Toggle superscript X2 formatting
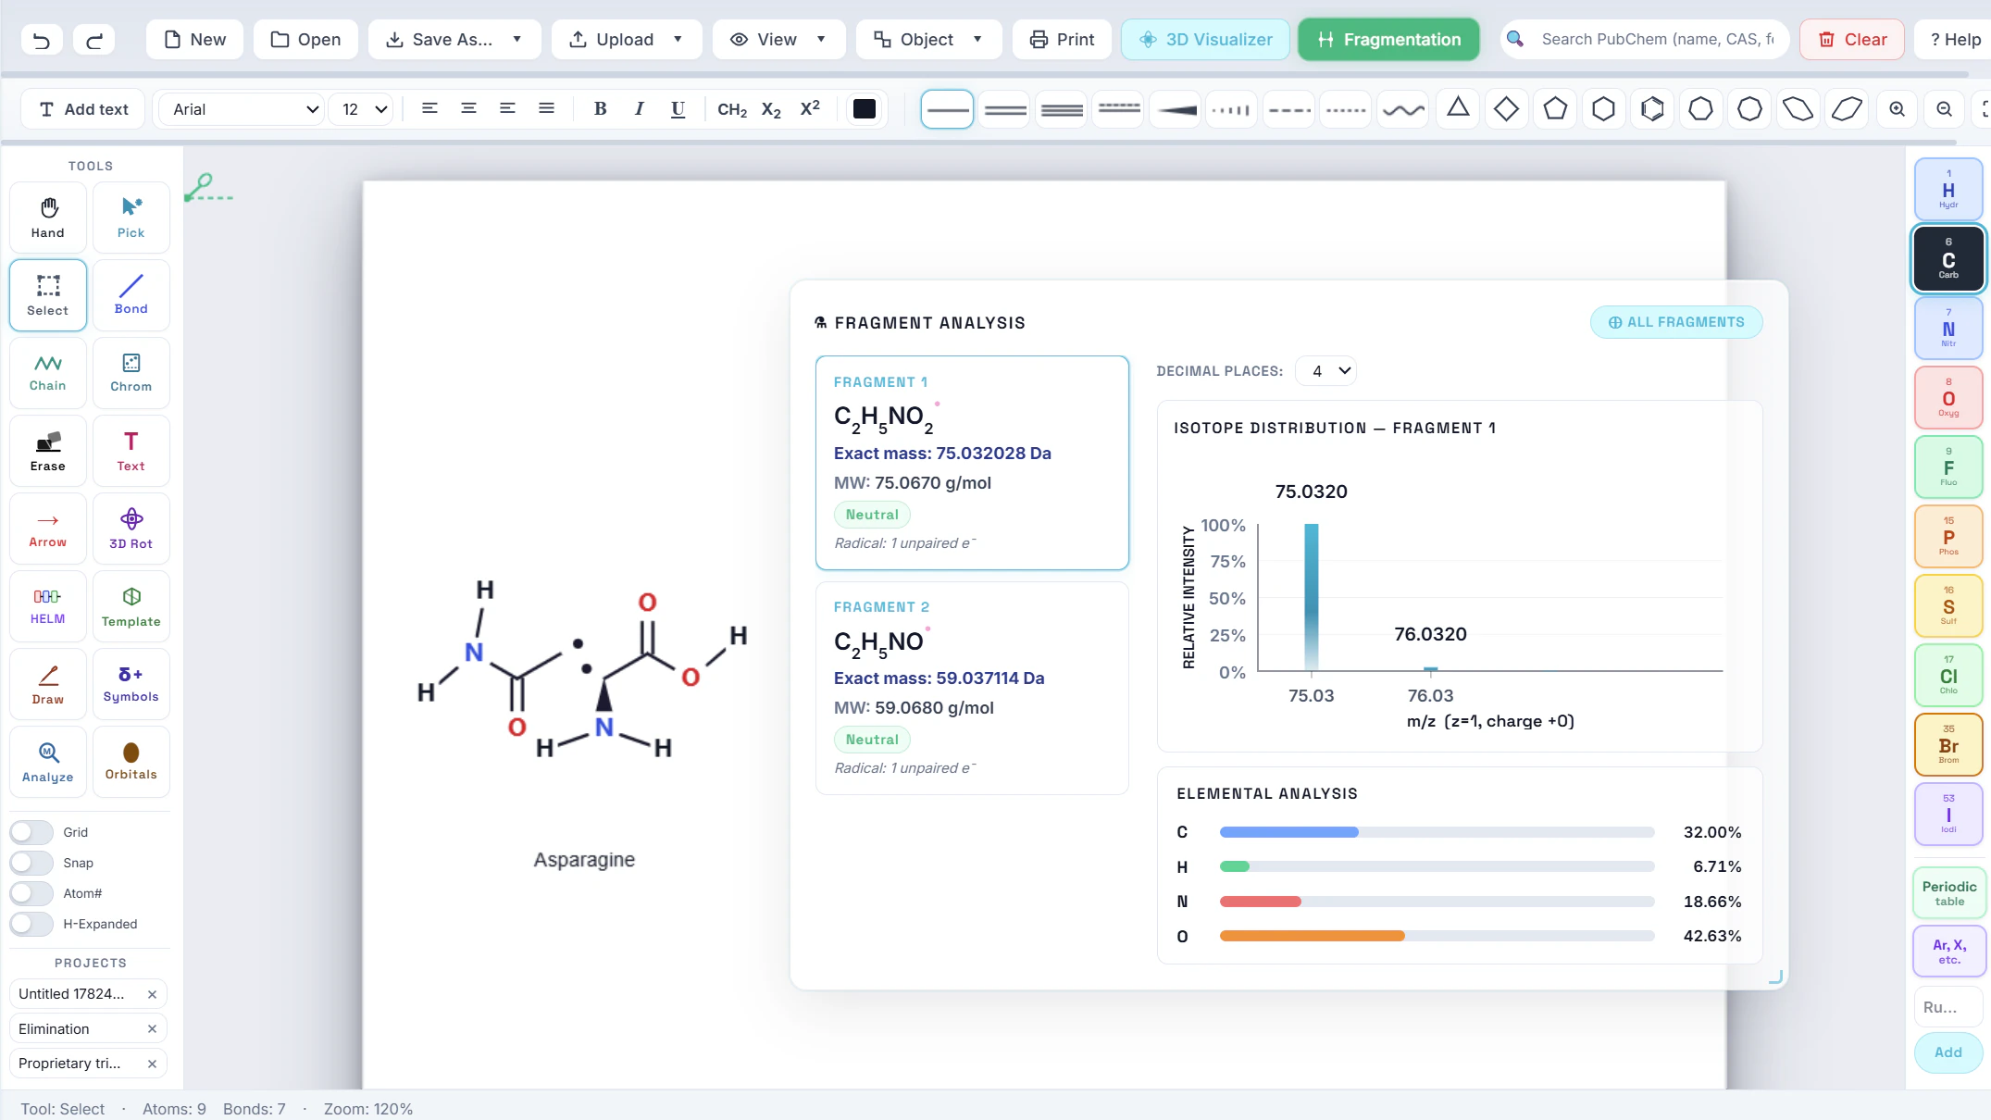This screenshot has width=1991, height=1120. [x=810, y=109]
